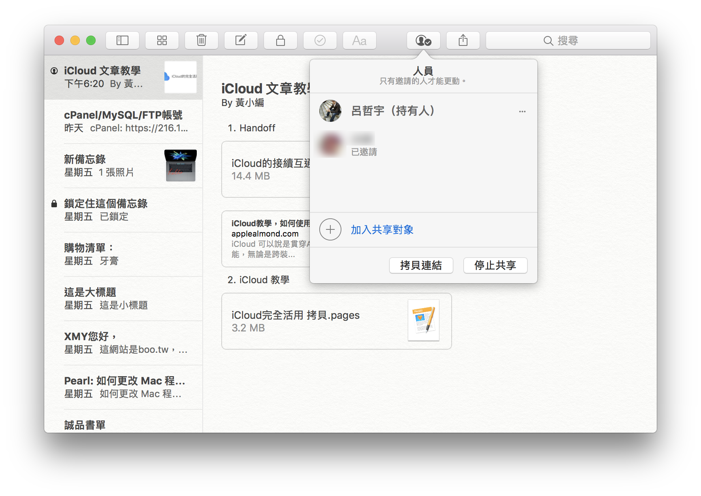Click the 人員 popover heading
This screenshot has width=701, height=496.
tap(423, 71)
